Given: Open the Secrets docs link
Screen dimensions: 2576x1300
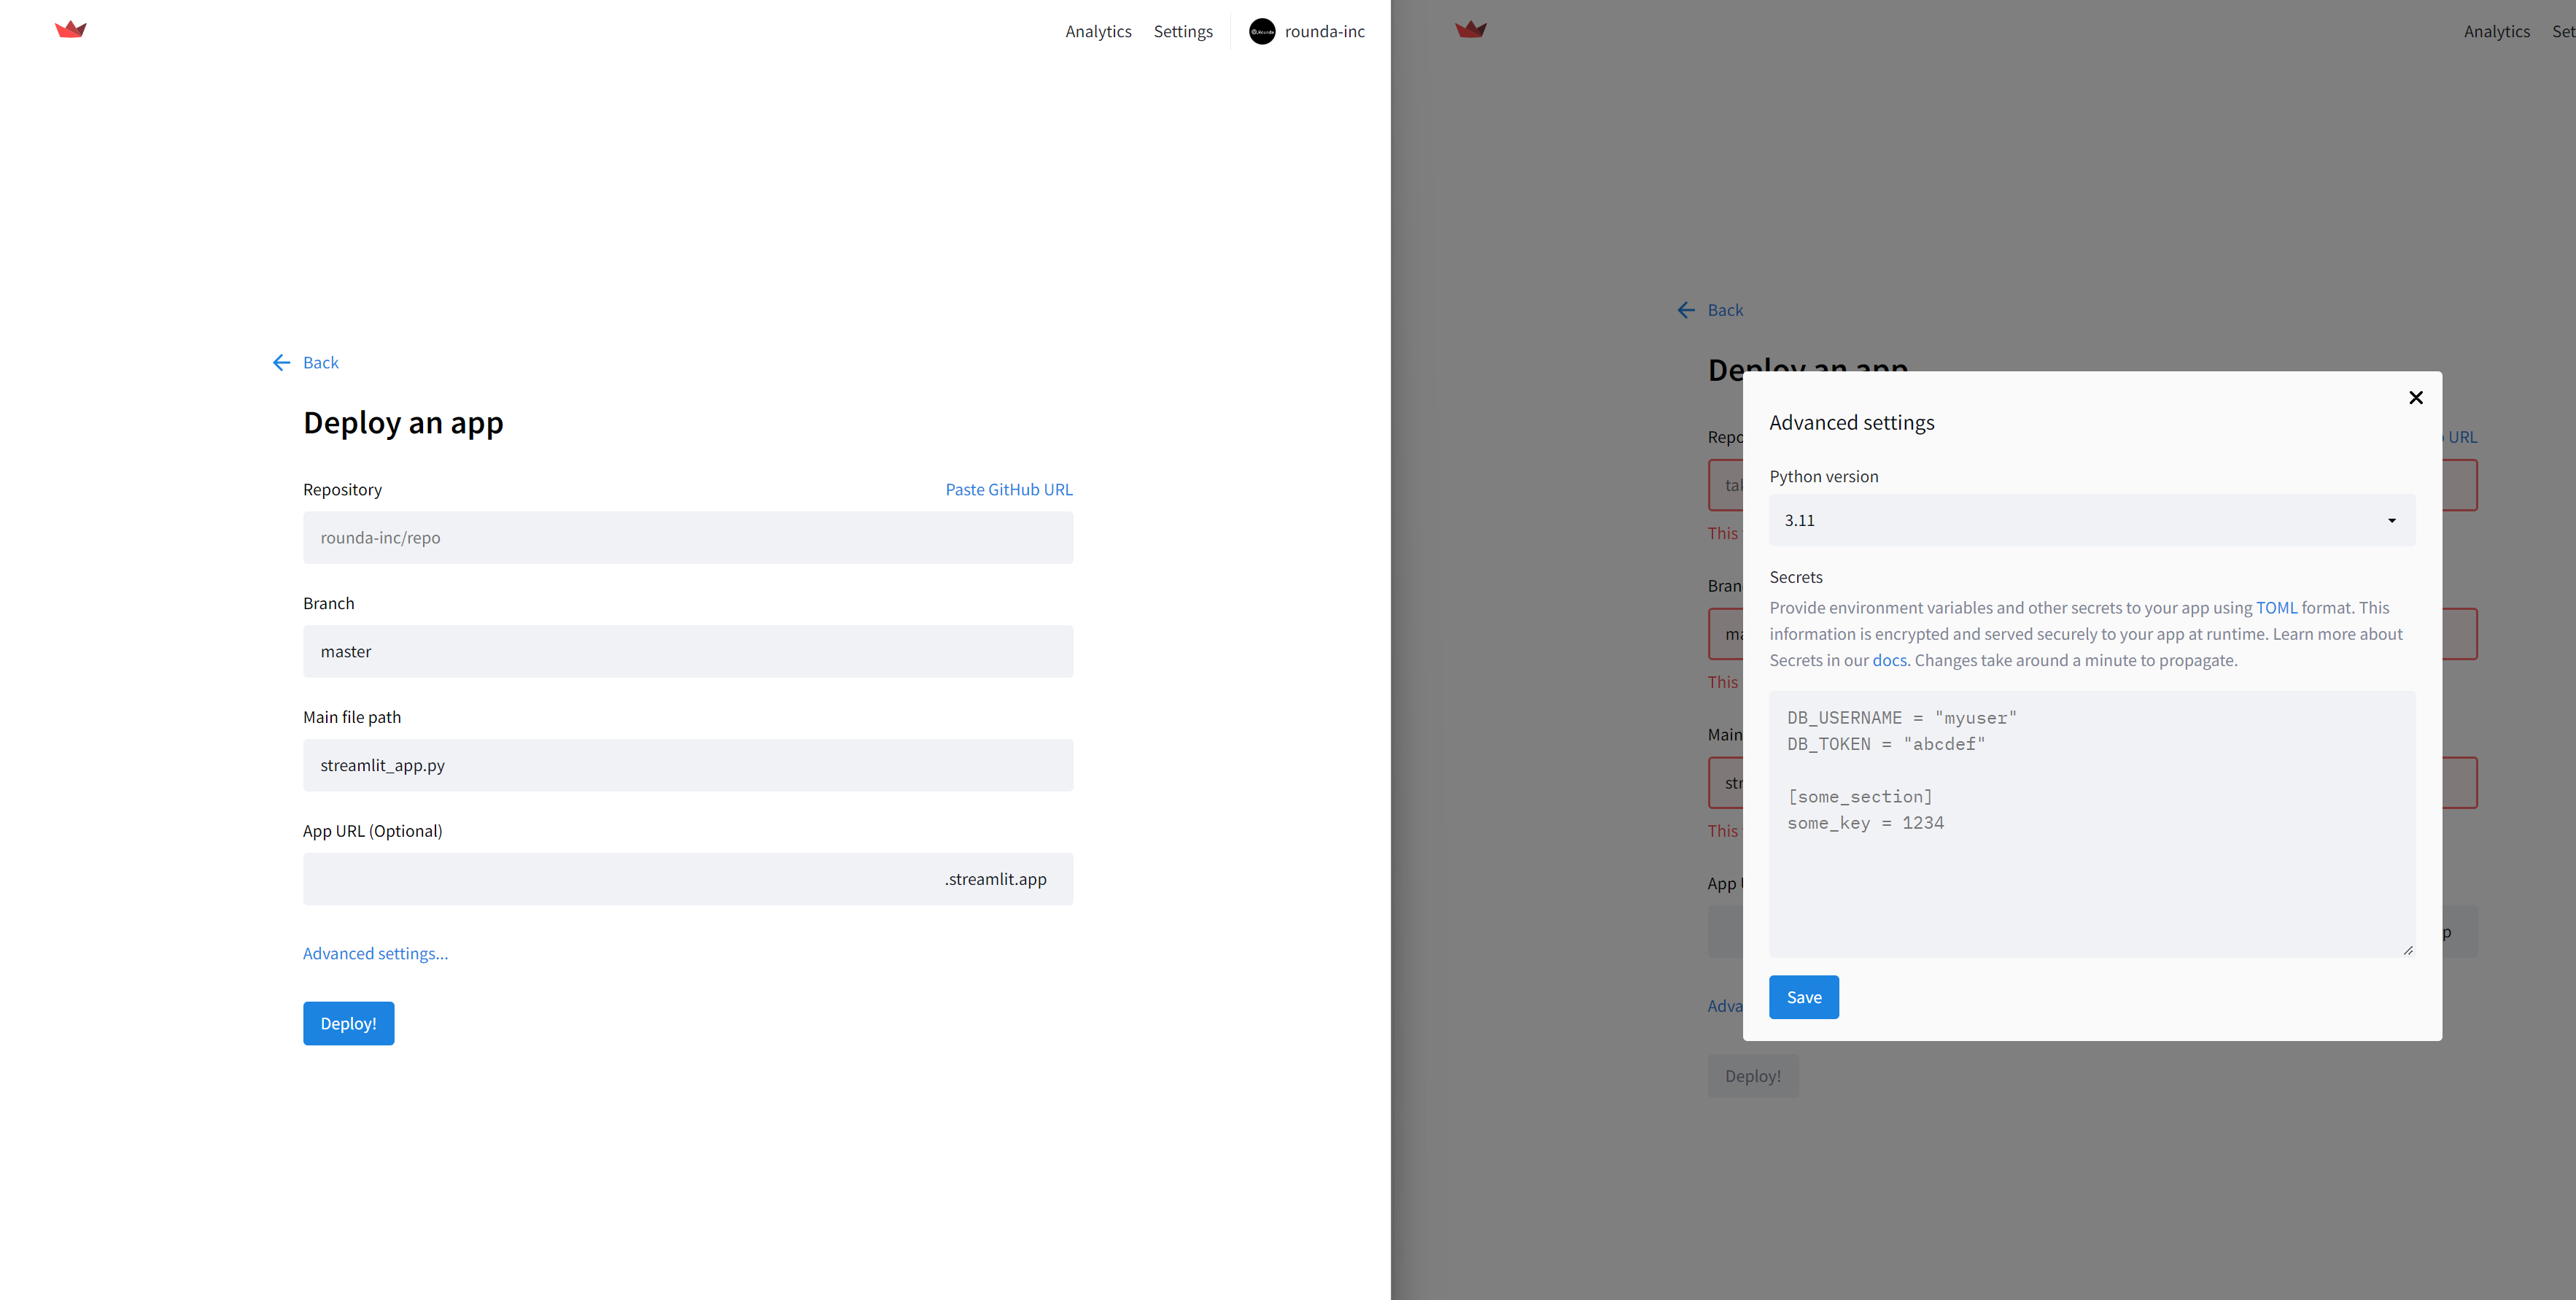Looking at the screenshot, I should pos(1889,661).
